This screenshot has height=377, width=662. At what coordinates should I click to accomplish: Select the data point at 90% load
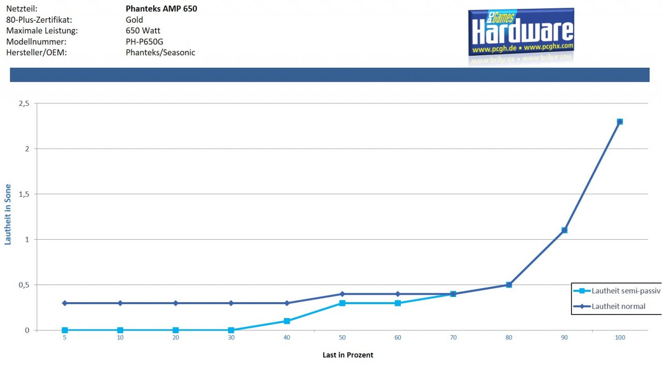564,230
